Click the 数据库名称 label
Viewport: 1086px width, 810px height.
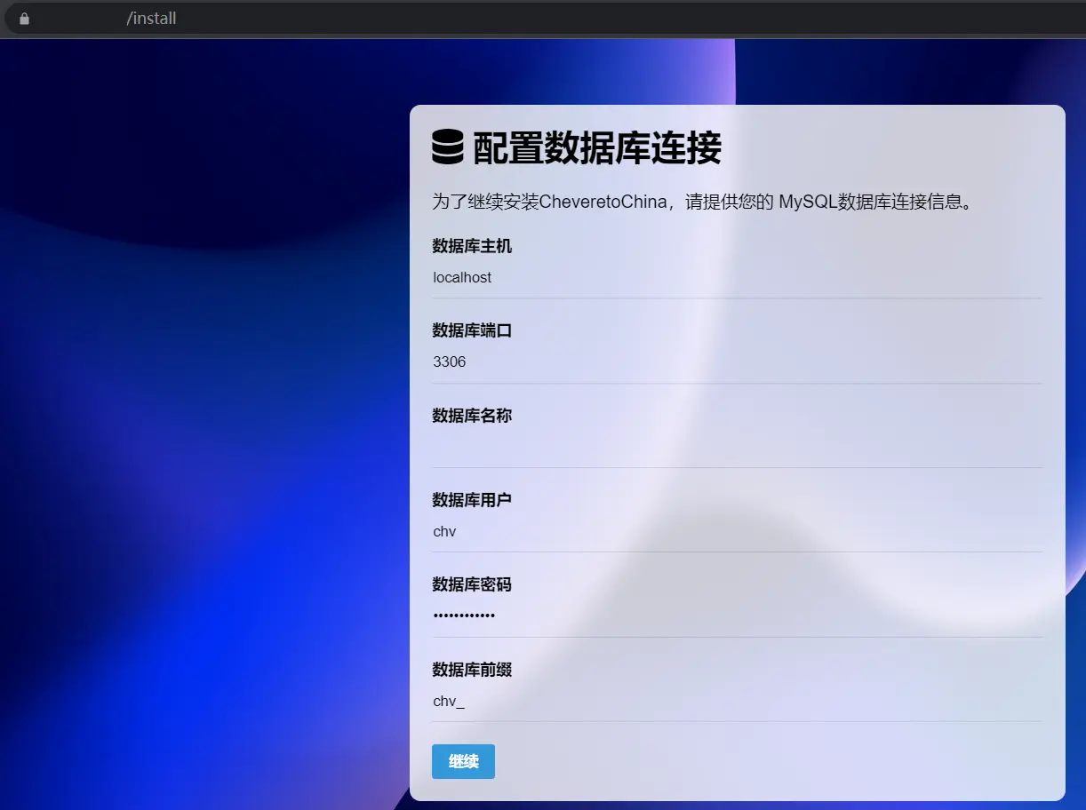coord(472,415)
